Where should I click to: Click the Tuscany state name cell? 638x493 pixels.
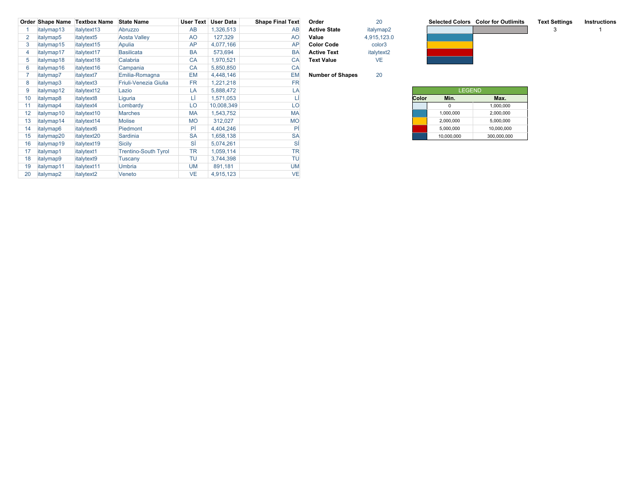(x=148, y=159)
